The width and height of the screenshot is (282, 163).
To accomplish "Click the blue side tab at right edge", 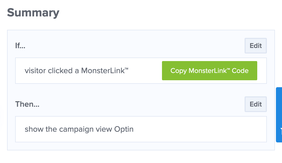I will point(279,115).
